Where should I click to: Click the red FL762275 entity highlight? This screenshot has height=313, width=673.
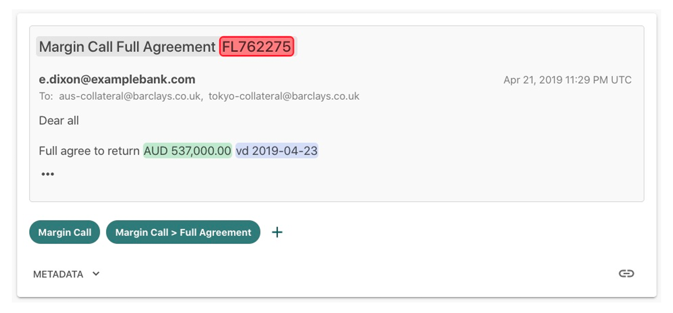point(257,47)
